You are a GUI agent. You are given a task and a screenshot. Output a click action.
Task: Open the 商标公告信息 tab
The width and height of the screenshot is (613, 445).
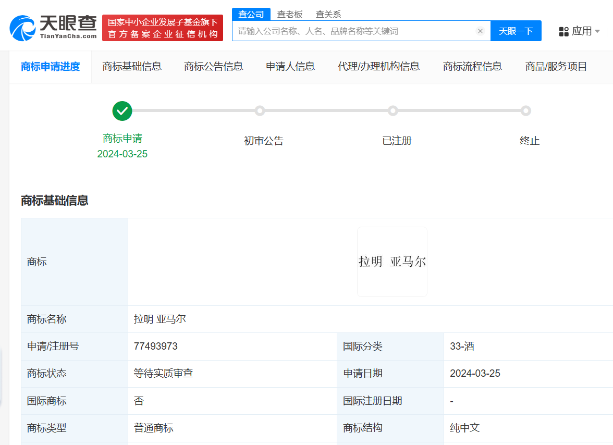(213, 66)
